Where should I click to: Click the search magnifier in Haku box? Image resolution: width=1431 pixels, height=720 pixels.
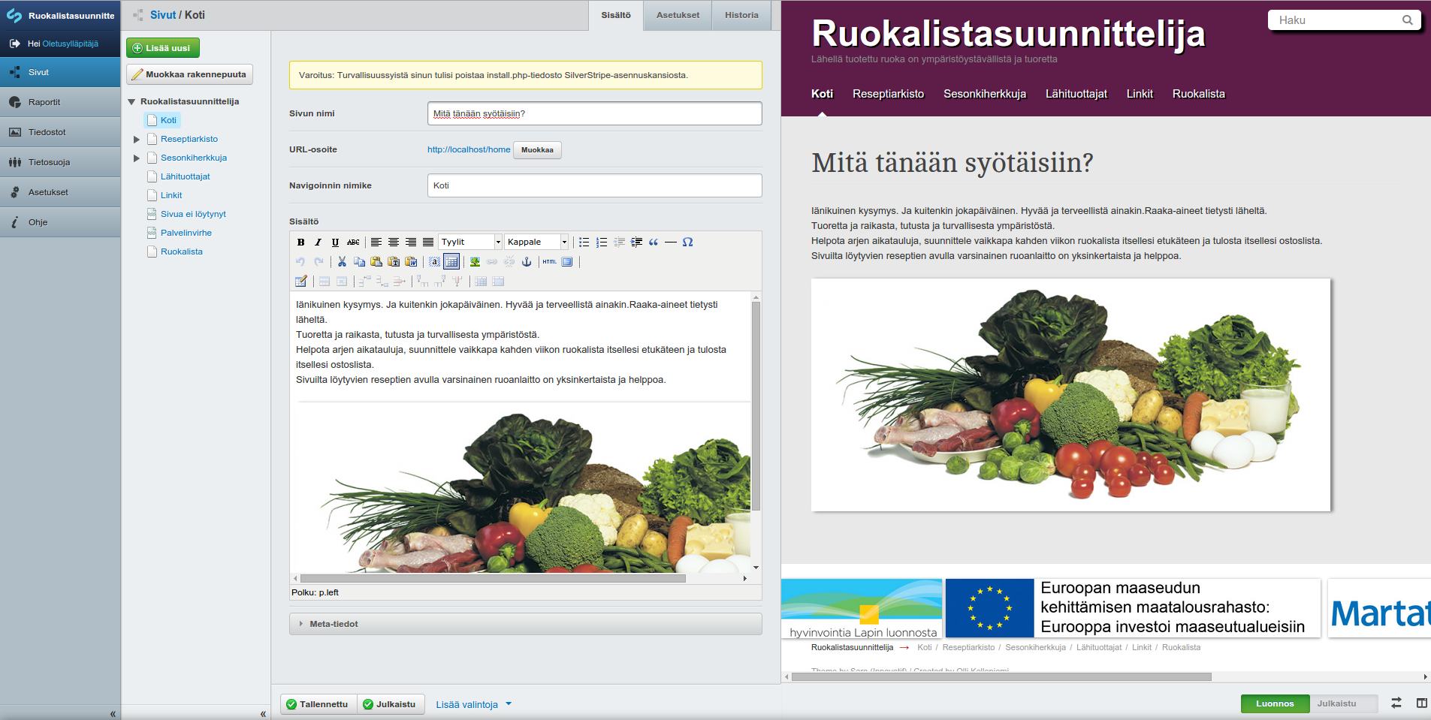(1407, 20)
